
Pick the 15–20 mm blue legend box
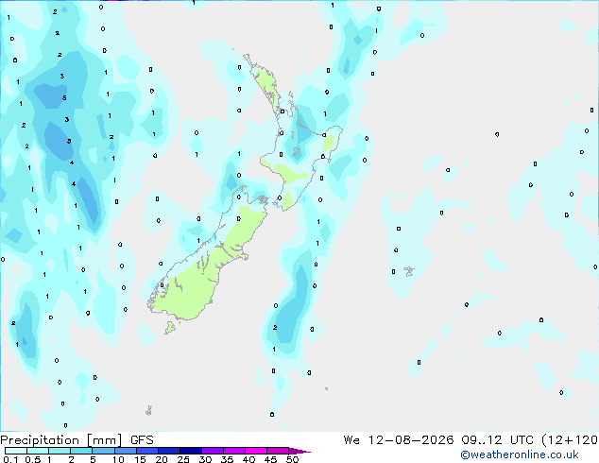146,451
